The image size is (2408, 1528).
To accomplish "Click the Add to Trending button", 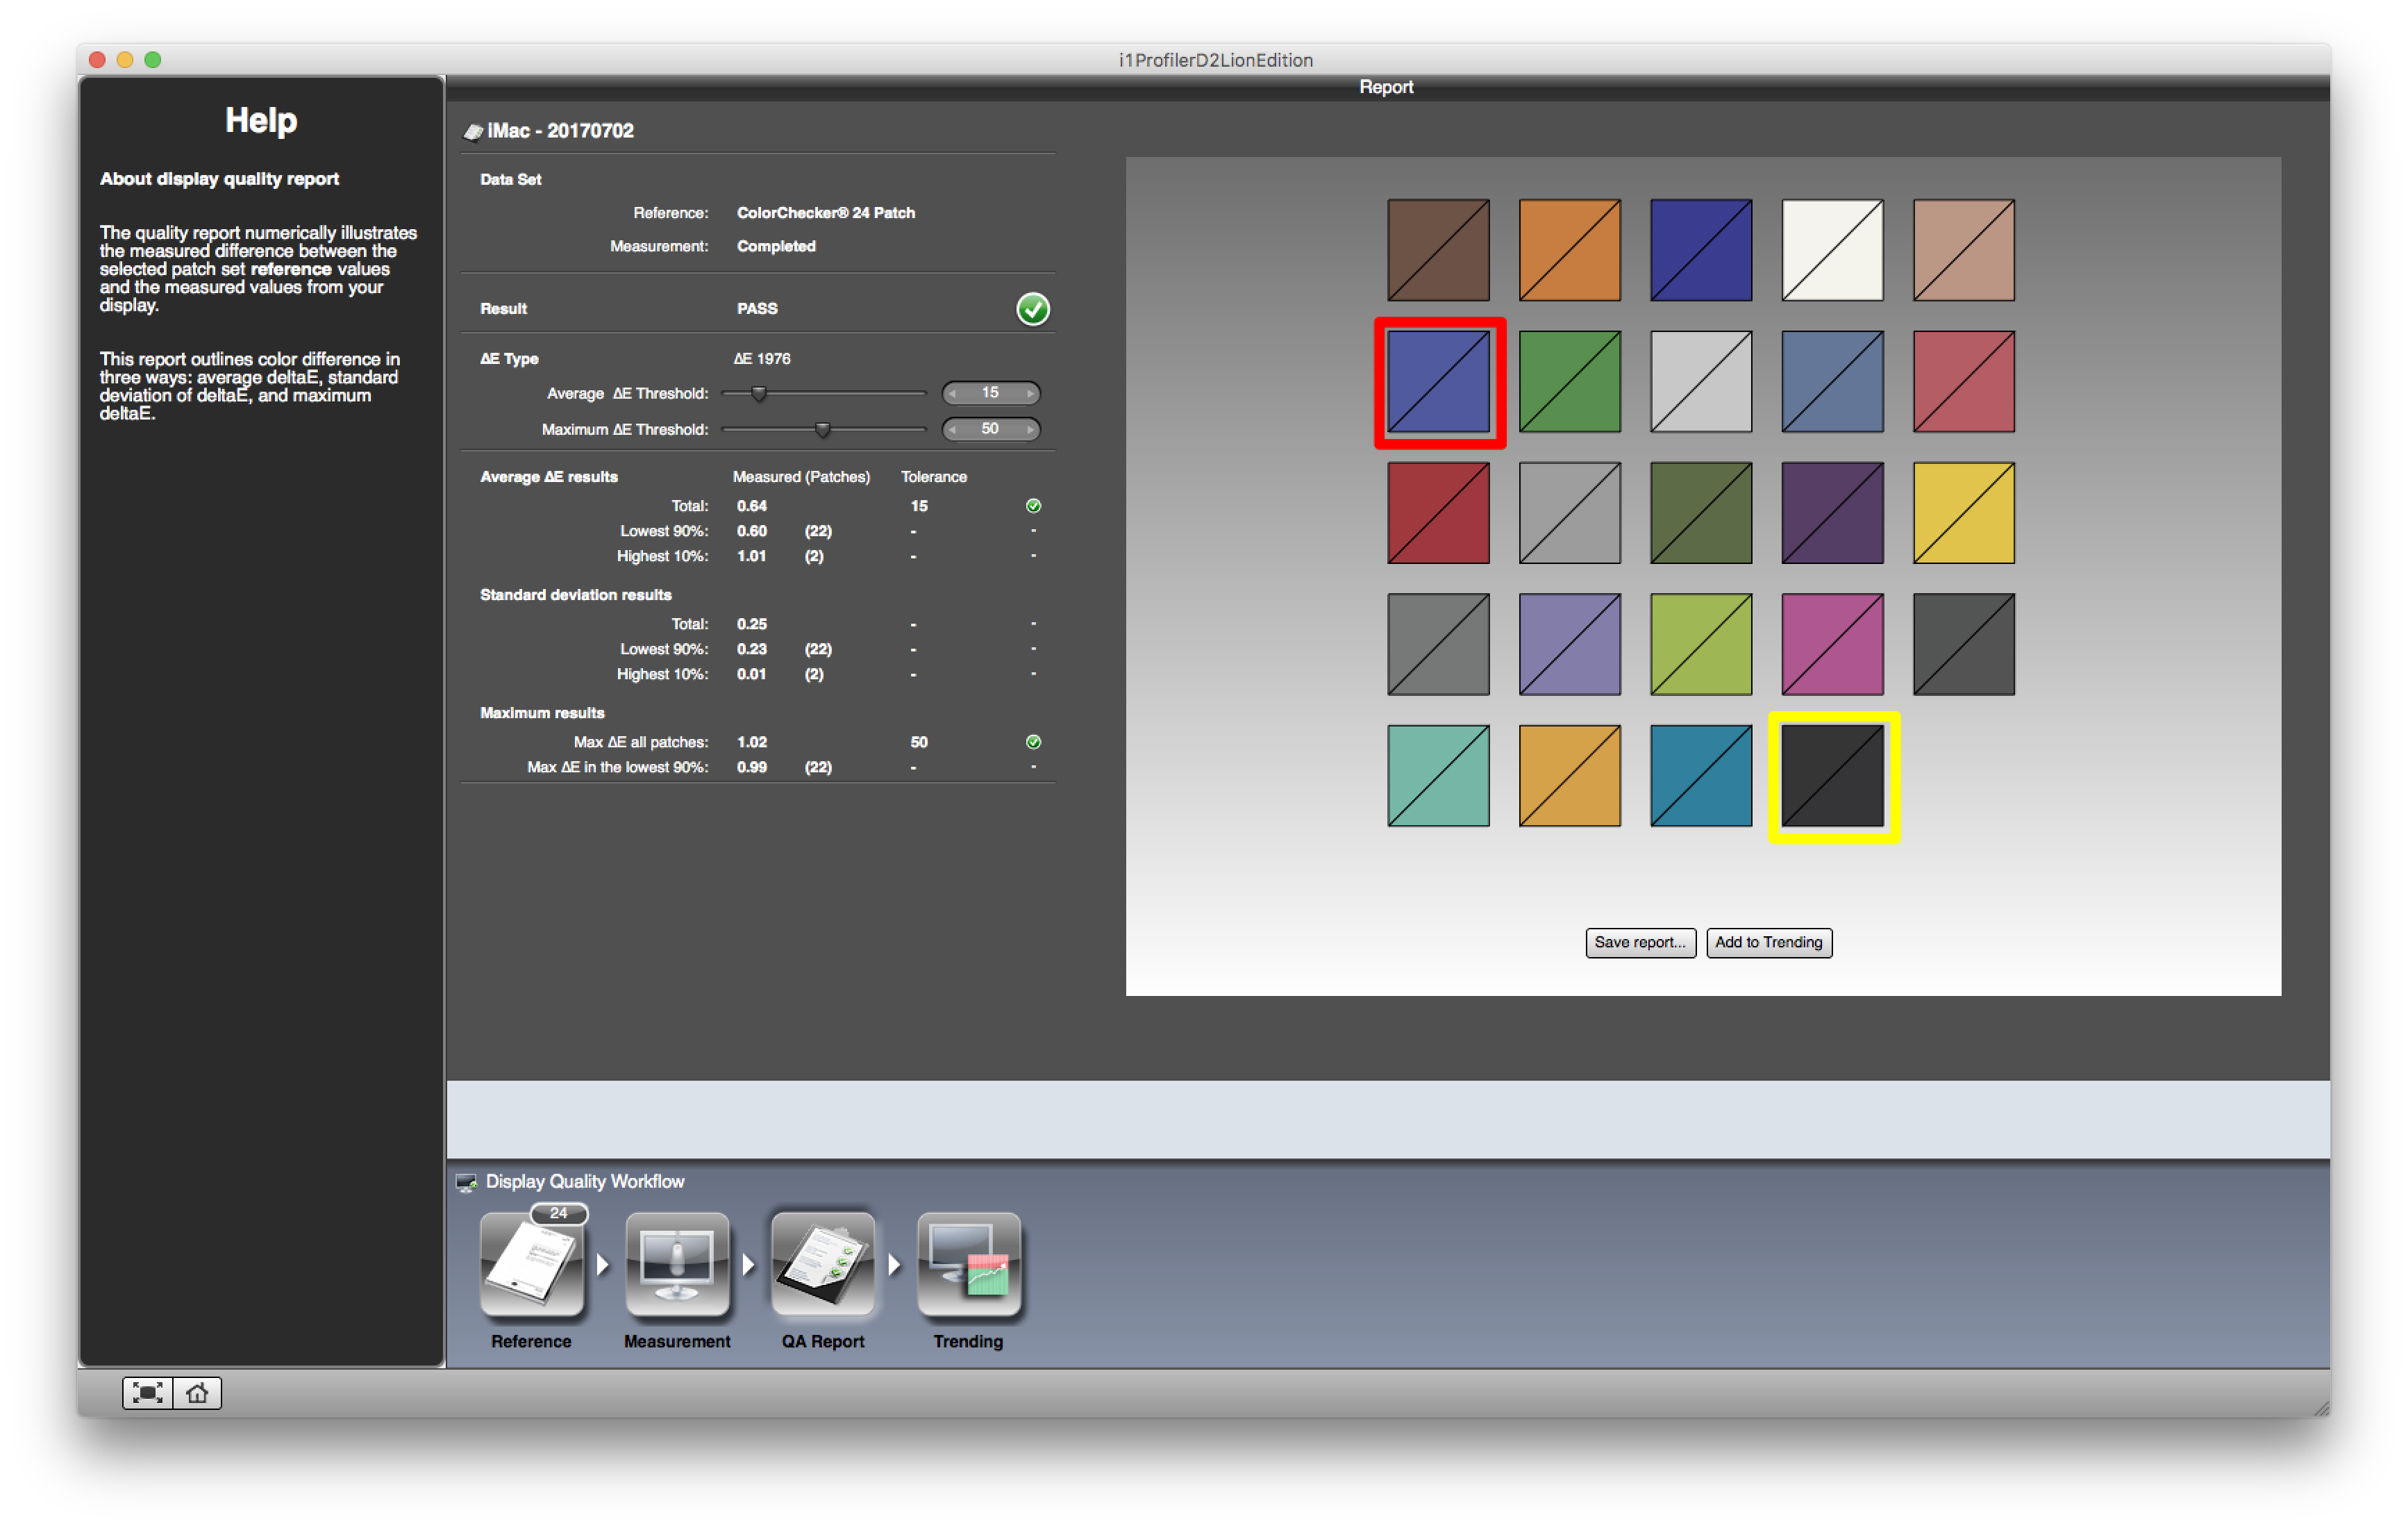I will click(1768, 942).
